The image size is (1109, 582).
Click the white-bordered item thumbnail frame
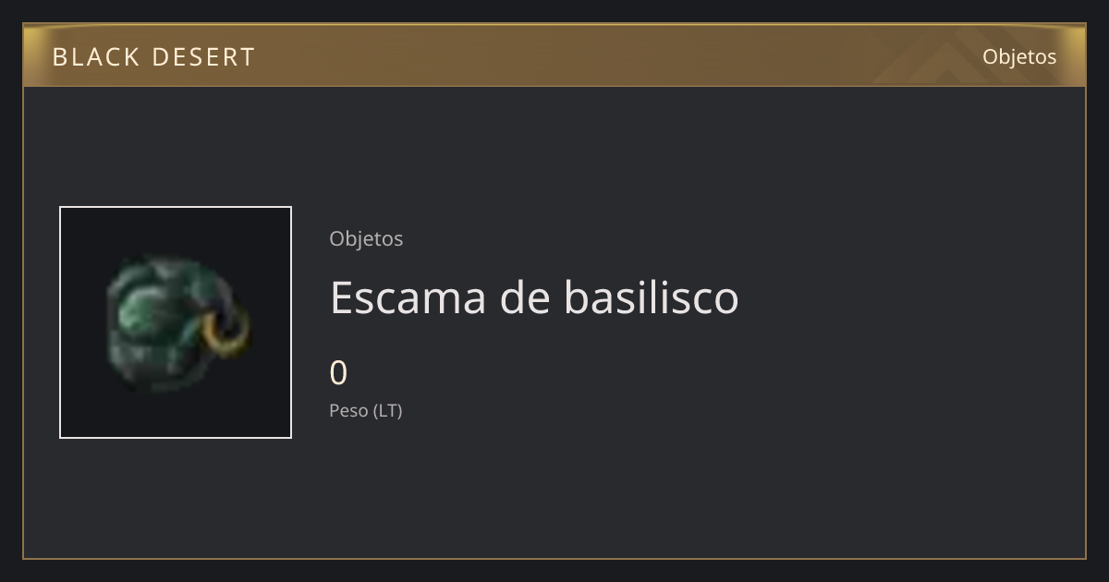pos(176,322)
